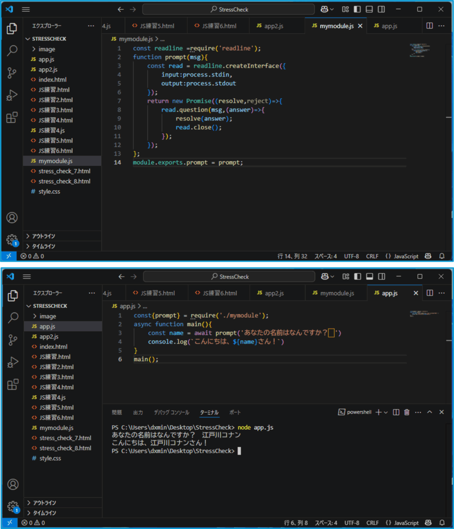The height and width of the screenshot is (529, 454).
Task: Split the mymodule.js editor to the right
Action: [429, 26]
